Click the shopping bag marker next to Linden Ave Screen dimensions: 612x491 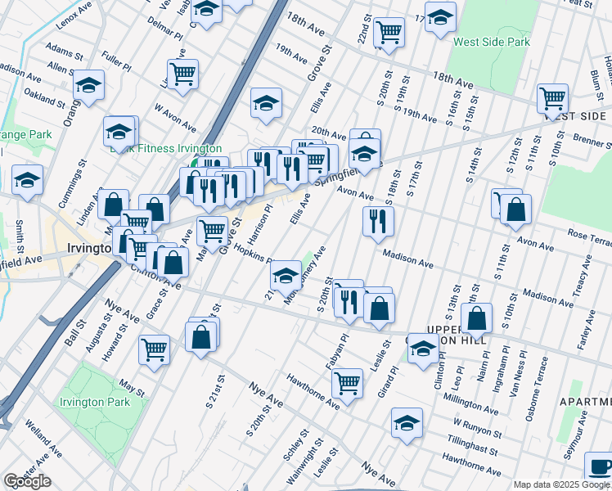click(113, 205)
